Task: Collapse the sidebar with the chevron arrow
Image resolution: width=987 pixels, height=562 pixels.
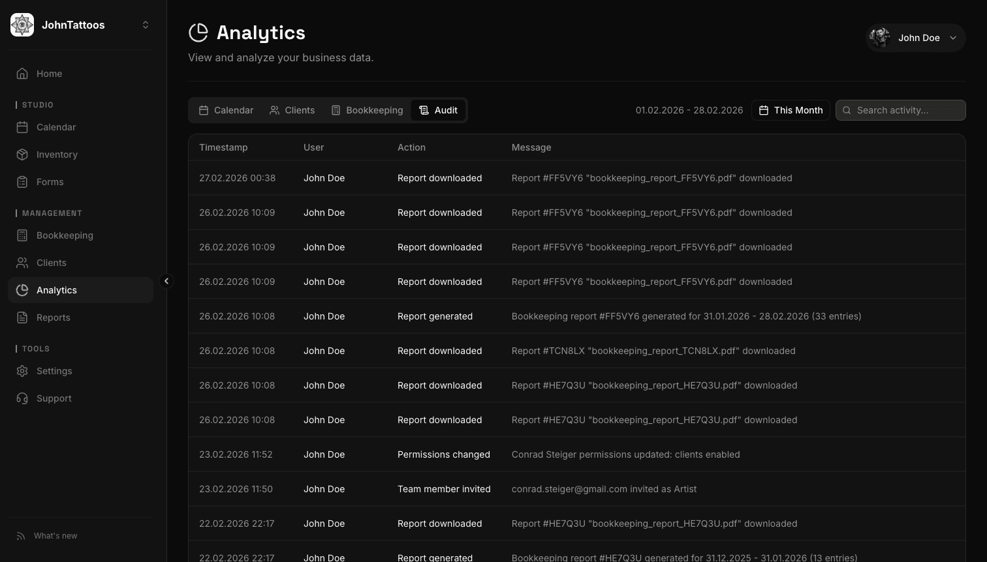Action: 167,281
